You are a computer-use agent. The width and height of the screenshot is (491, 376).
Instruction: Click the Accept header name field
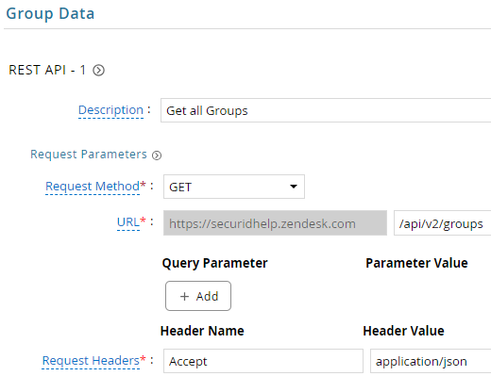(263, 361)
